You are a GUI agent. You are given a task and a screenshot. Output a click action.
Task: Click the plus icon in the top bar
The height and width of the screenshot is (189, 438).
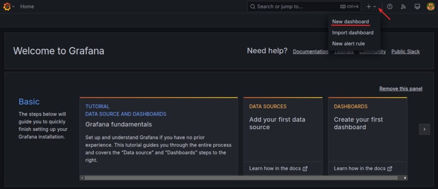[369, 6]
